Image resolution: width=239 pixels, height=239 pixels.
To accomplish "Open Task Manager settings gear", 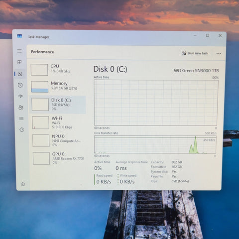I will pyautogui.click(x=23, y=184).
